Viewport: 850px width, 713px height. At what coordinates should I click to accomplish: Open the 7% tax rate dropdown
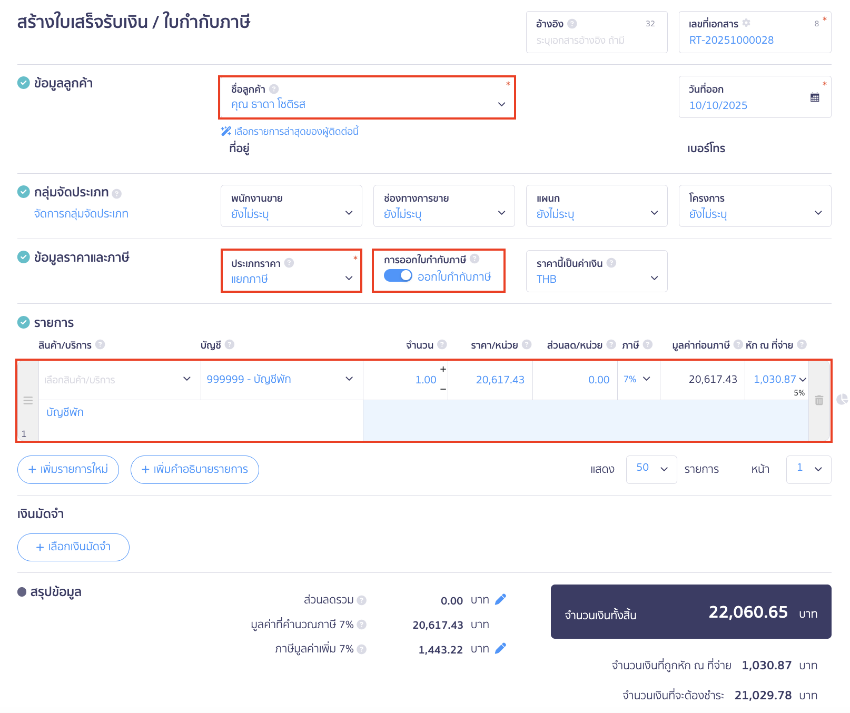[x=637, y=379]
